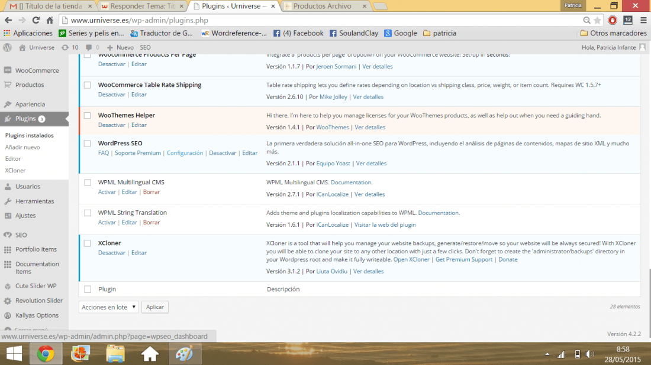651x365 pixels.
Task: Open the updates counter showing 10
Action: pos(70,47)
